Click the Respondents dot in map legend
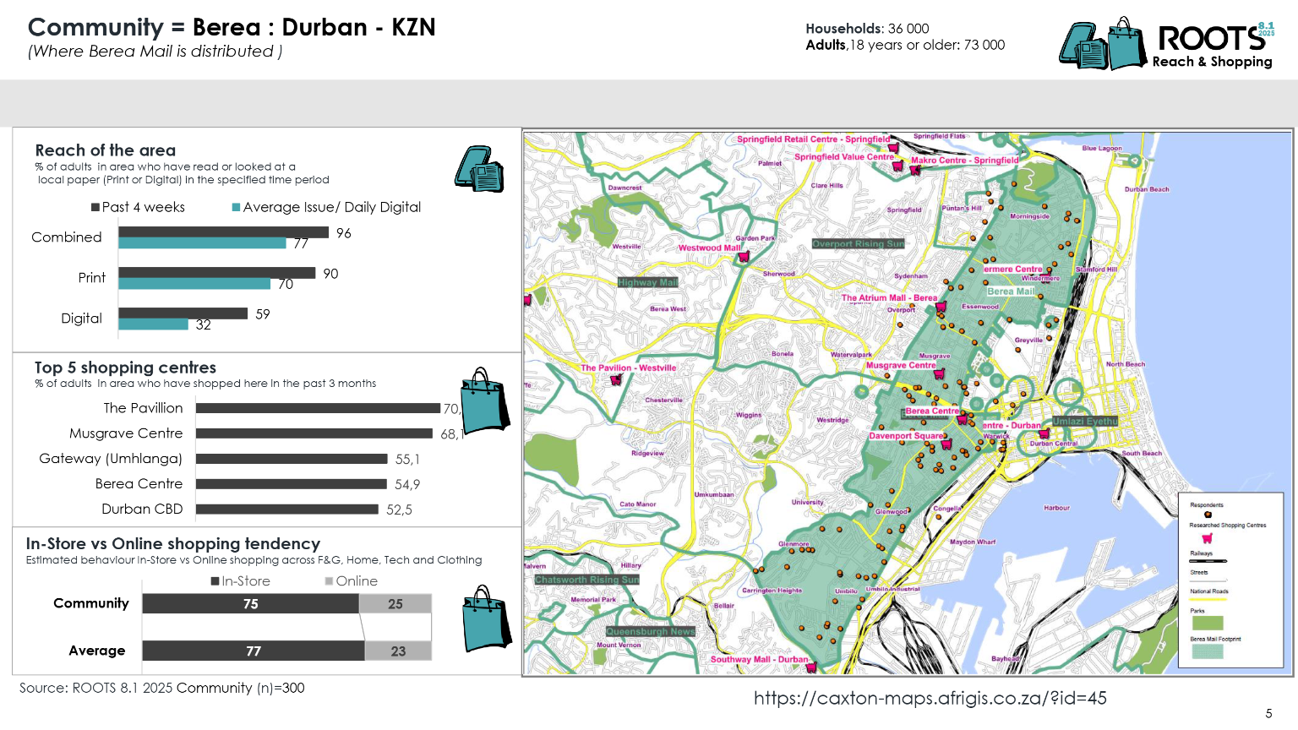 tap(1208, 515)
